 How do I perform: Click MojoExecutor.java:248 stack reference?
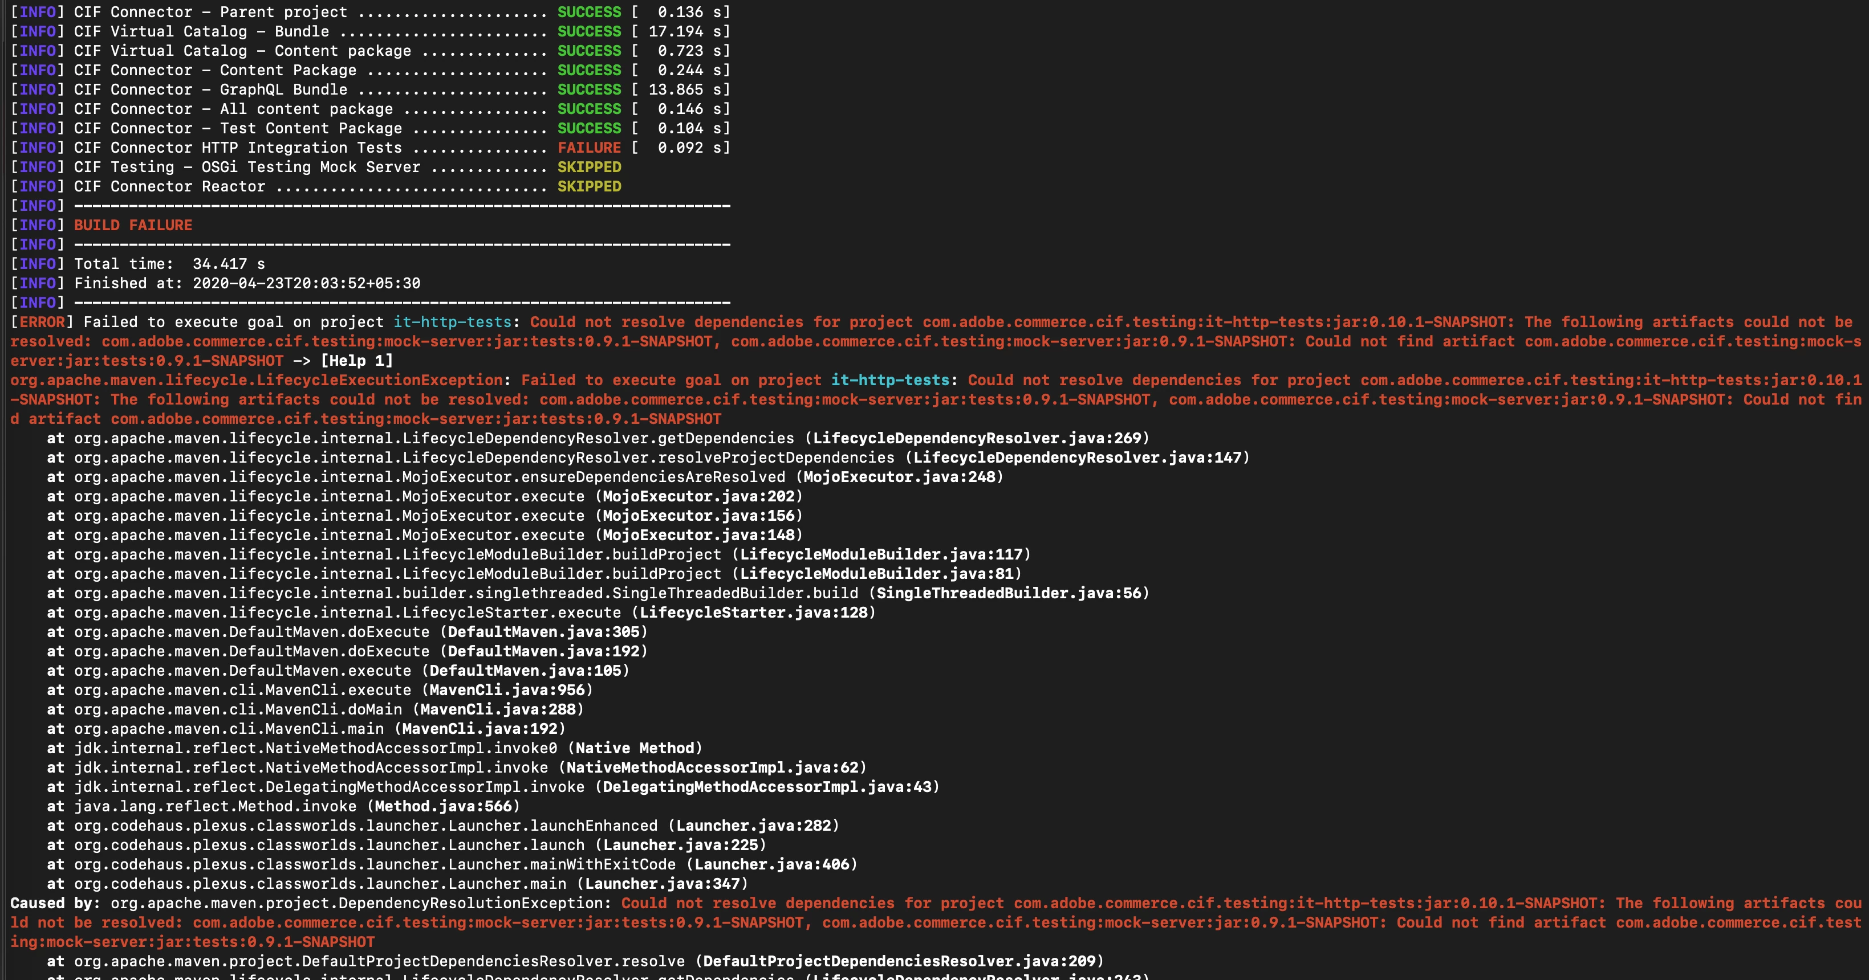tap(899, 477)
